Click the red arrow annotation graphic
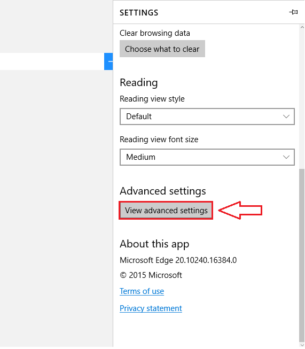This screenshot has width=305, height=349. [x=240, y=211]
